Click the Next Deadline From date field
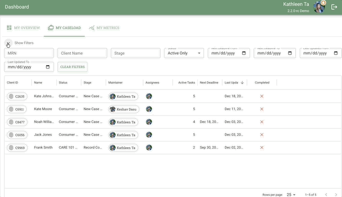The height and width of the screenshot is (197, 342). [229, 53]
